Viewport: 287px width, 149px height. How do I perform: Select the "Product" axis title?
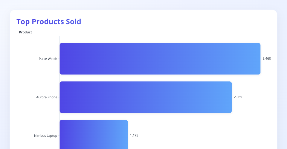25,32
